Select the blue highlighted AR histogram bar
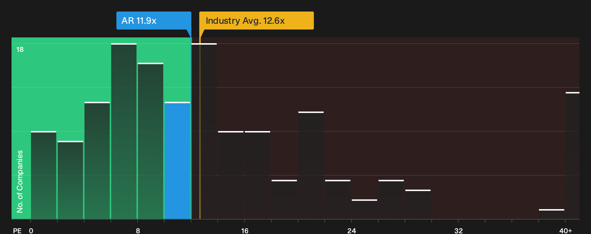 click(x=177, y=161)
